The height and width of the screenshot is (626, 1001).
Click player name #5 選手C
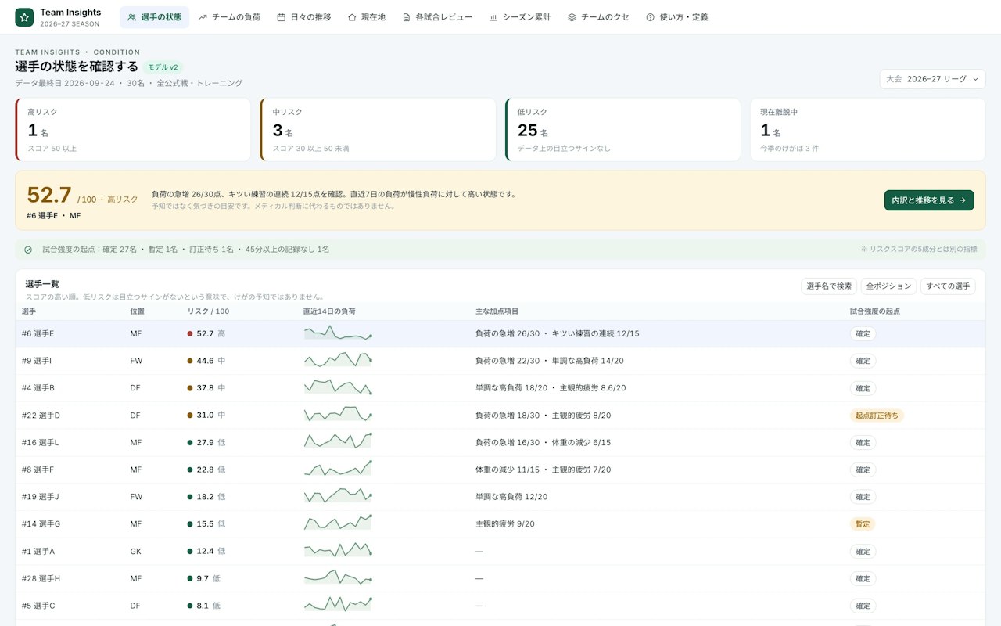[x=38, y=606]
